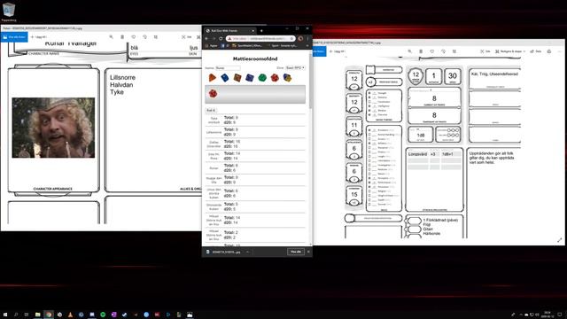This screenshot has height=319, width=567.
Task: Print from the right Photos window
Action: 549,51
